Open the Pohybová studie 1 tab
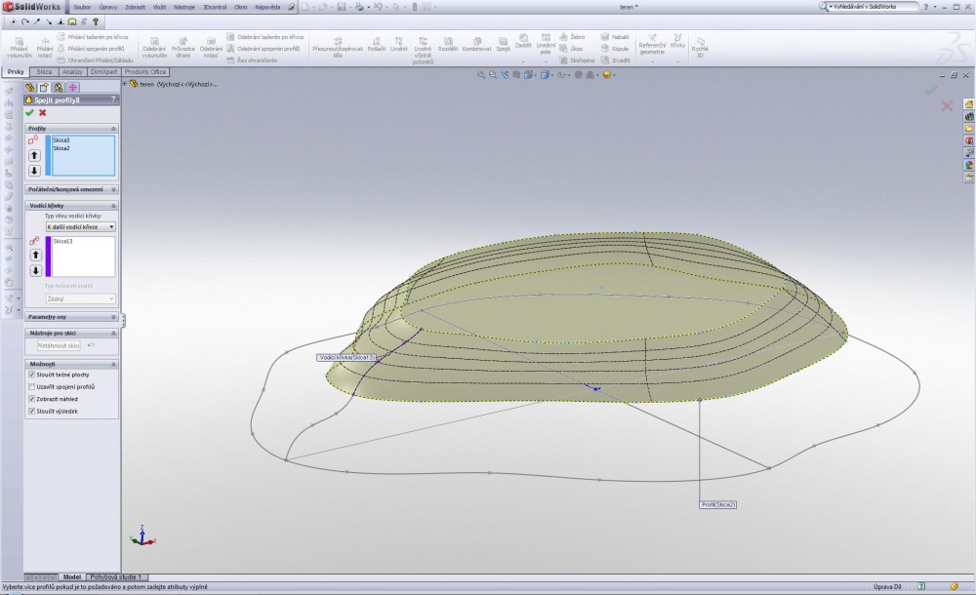976x595 pixels. 116,576
